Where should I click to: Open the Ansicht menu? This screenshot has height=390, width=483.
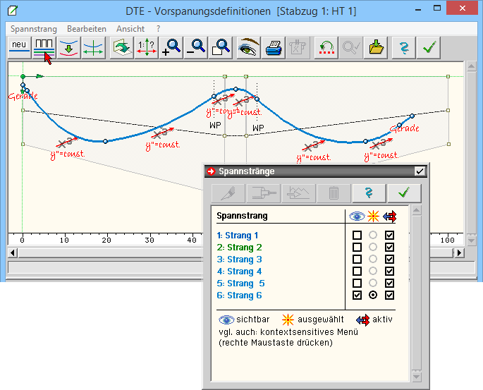(130, 29)
